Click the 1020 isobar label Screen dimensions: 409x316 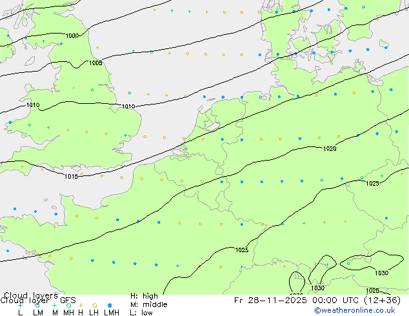click(330, 148)
